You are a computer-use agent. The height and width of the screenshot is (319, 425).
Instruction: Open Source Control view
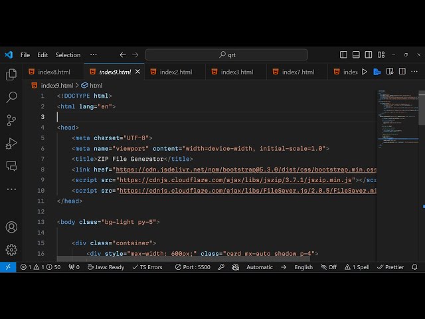pyautogui.click(x=11, y=120)
